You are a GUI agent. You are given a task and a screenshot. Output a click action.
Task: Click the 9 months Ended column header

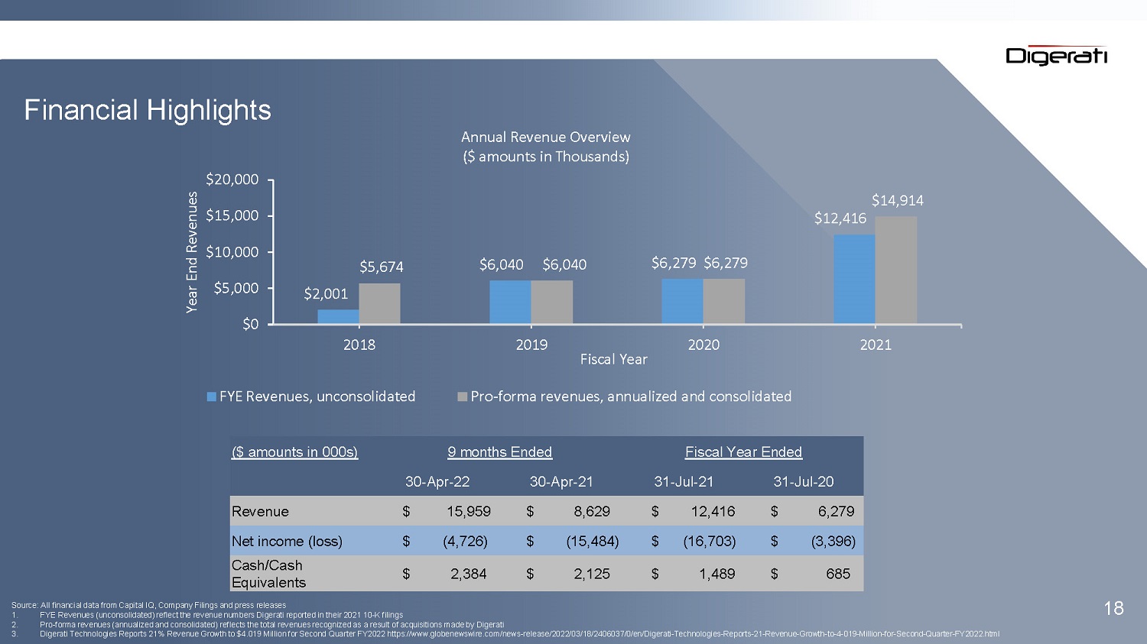pyautogui.click(x=500, y=452)
